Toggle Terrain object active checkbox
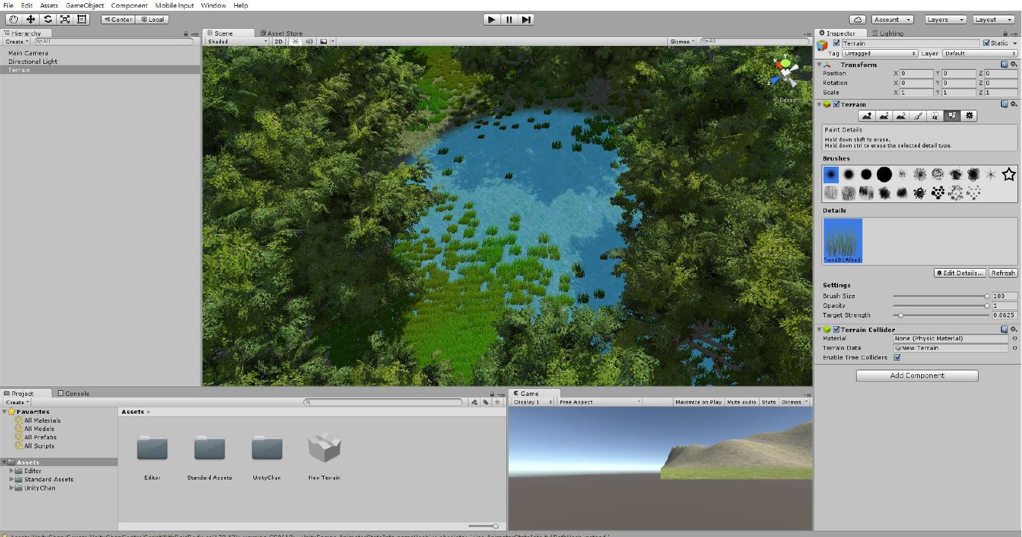Image resolution: width=1022 pixels, height=537 pixels. point(836,43)
